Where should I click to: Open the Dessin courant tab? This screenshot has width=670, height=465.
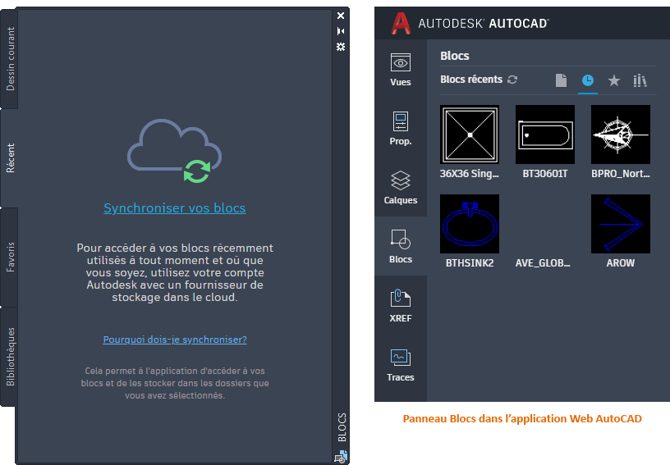click(10, 59)
